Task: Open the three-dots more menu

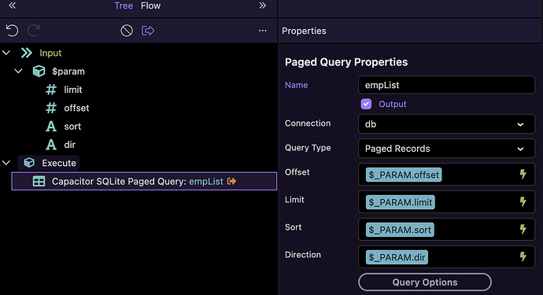Action: [x=263, y=31]
